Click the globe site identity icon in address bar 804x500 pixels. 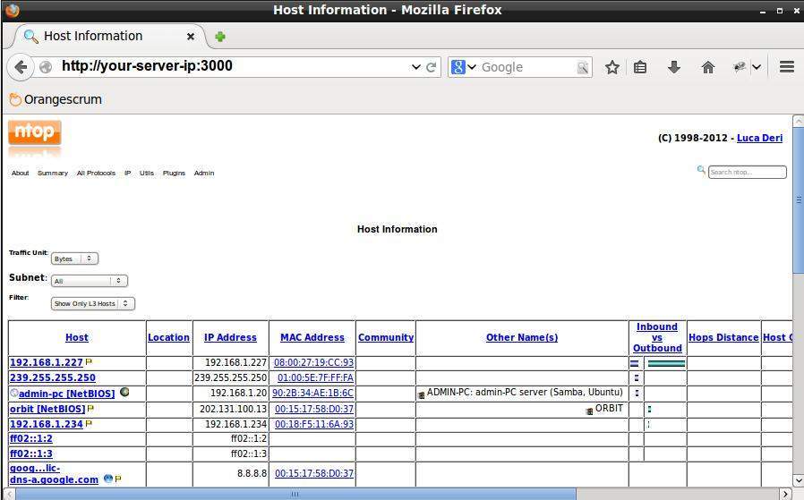pyautogui.click(x=46, y=67)
